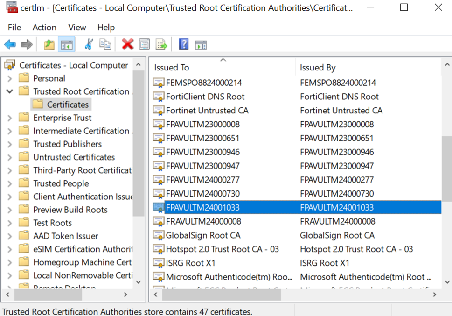Open Properties from the toolbar icon
The width and height of the screenshot is (452, 316).
click(145, 45)
